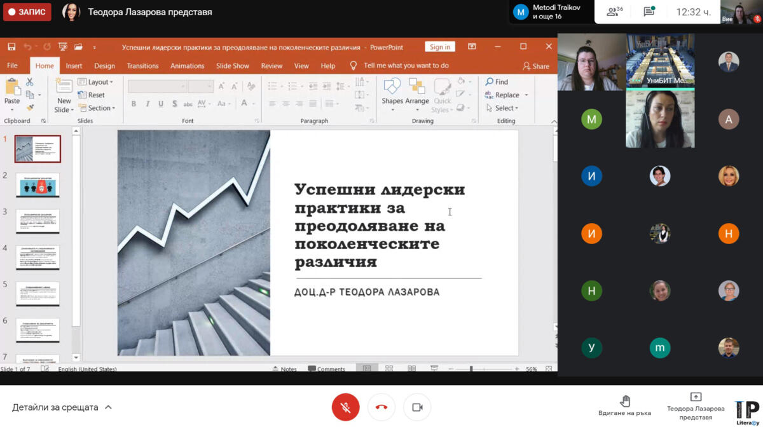The image size is (763, 429).
Task: Click Tell me what you want to do
Action: [399, 65]
